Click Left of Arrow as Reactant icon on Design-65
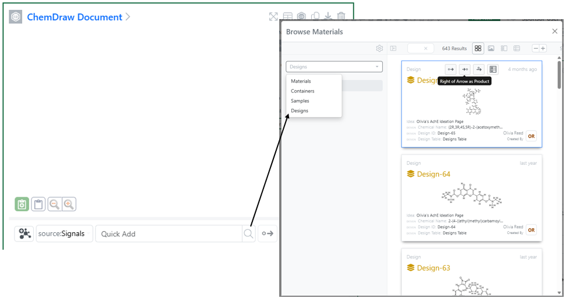The height and width of the screenshot is (298, 566). [x=451, y=69]
